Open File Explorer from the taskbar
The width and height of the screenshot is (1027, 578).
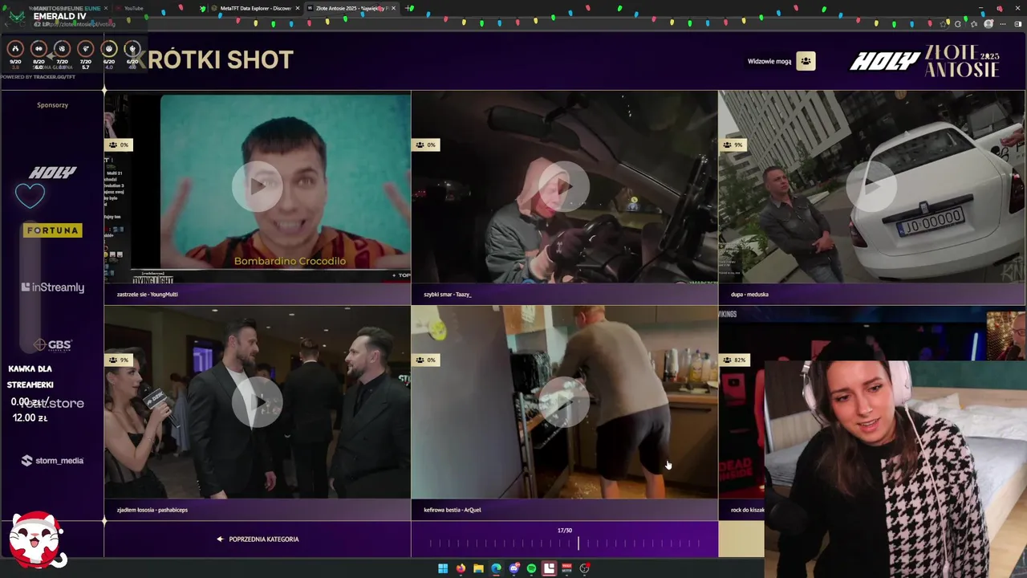coord(478,568)
